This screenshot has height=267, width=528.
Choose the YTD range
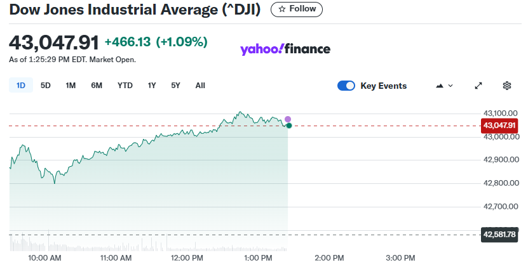point(125,86)
